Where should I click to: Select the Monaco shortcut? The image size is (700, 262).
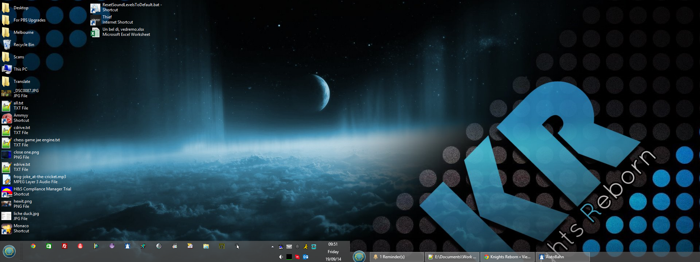[15, 229]
